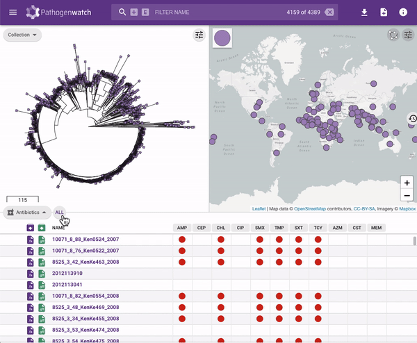Toggle the AMP column header

pos(182,228)
